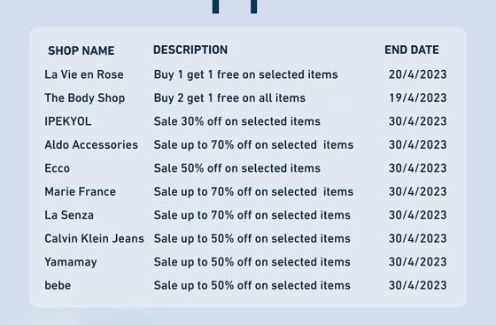Open the Calvin Klein Jeans entry
The image size is (496, 325).
pyautogui.click(x=94, y=238)
